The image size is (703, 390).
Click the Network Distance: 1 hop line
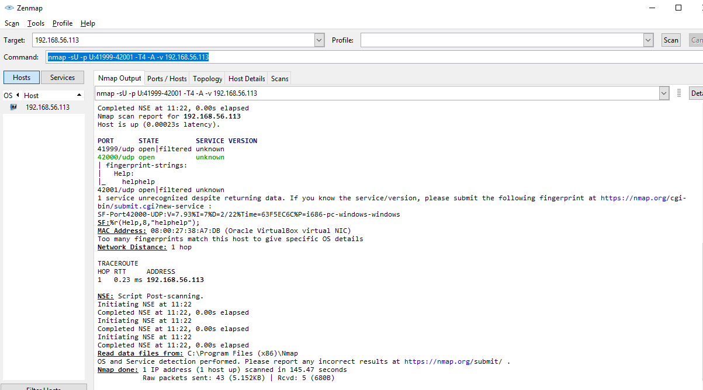[144, 247]
